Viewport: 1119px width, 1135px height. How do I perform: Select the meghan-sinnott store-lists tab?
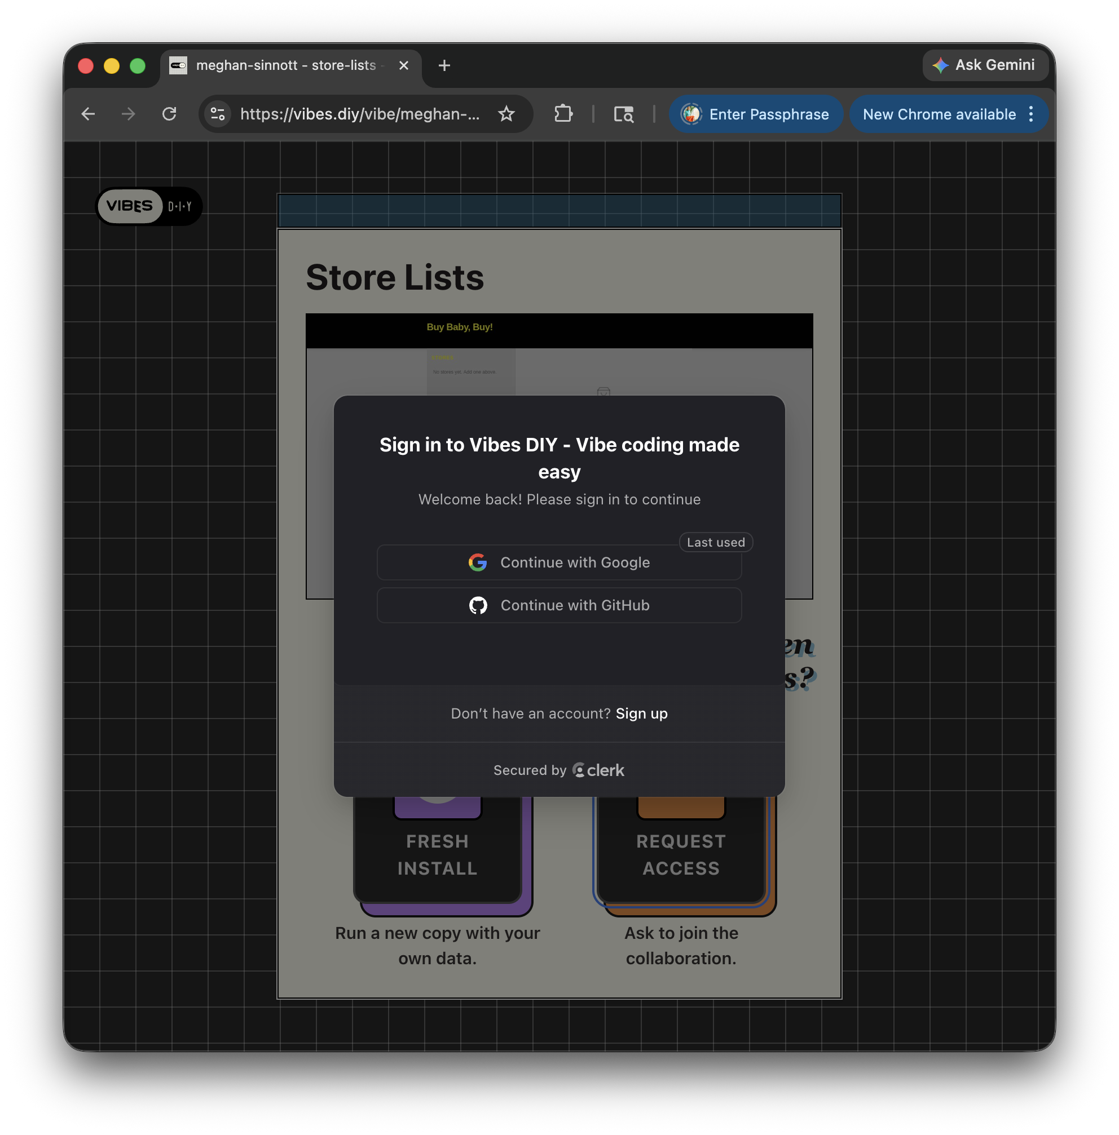coord(291,65)
